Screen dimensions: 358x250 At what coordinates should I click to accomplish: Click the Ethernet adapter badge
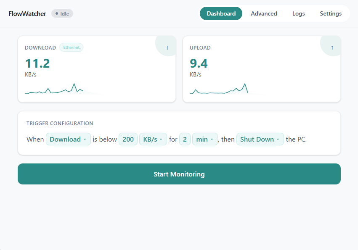tap(71, 47)
